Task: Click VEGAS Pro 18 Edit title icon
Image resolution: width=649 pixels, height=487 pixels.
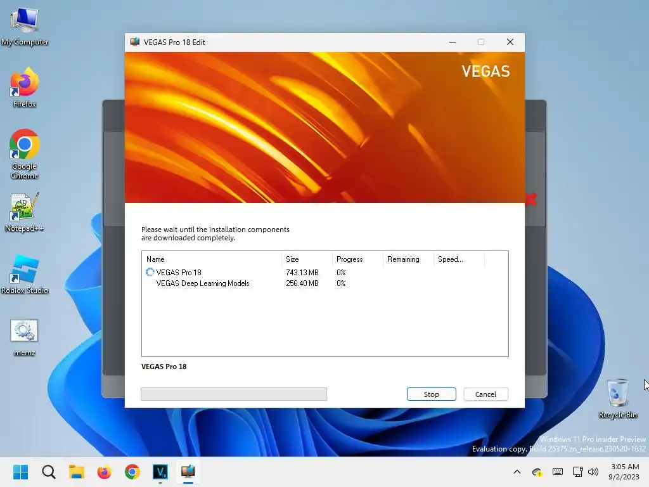Action: point(135,42)
